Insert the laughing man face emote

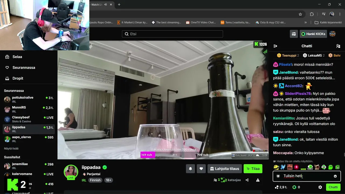[290, 167]
